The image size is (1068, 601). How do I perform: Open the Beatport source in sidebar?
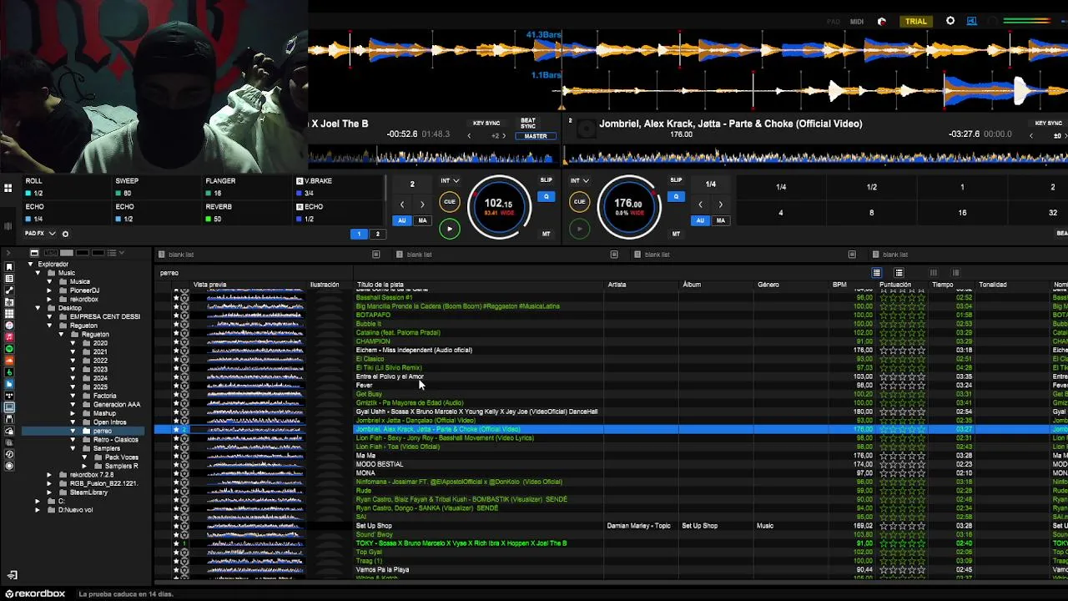pyautogui.click(x=9, y=371)
